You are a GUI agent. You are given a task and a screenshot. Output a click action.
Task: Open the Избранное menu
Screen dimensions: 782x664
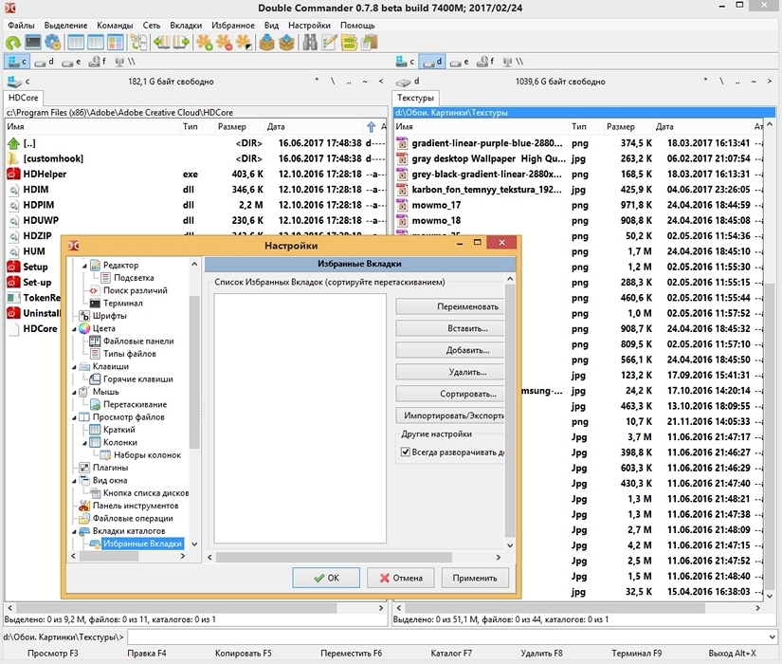pos(232,25)
